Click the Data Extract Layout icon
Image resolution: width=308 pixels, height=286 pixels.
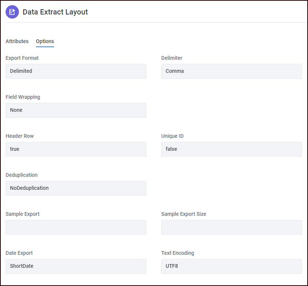12,12
